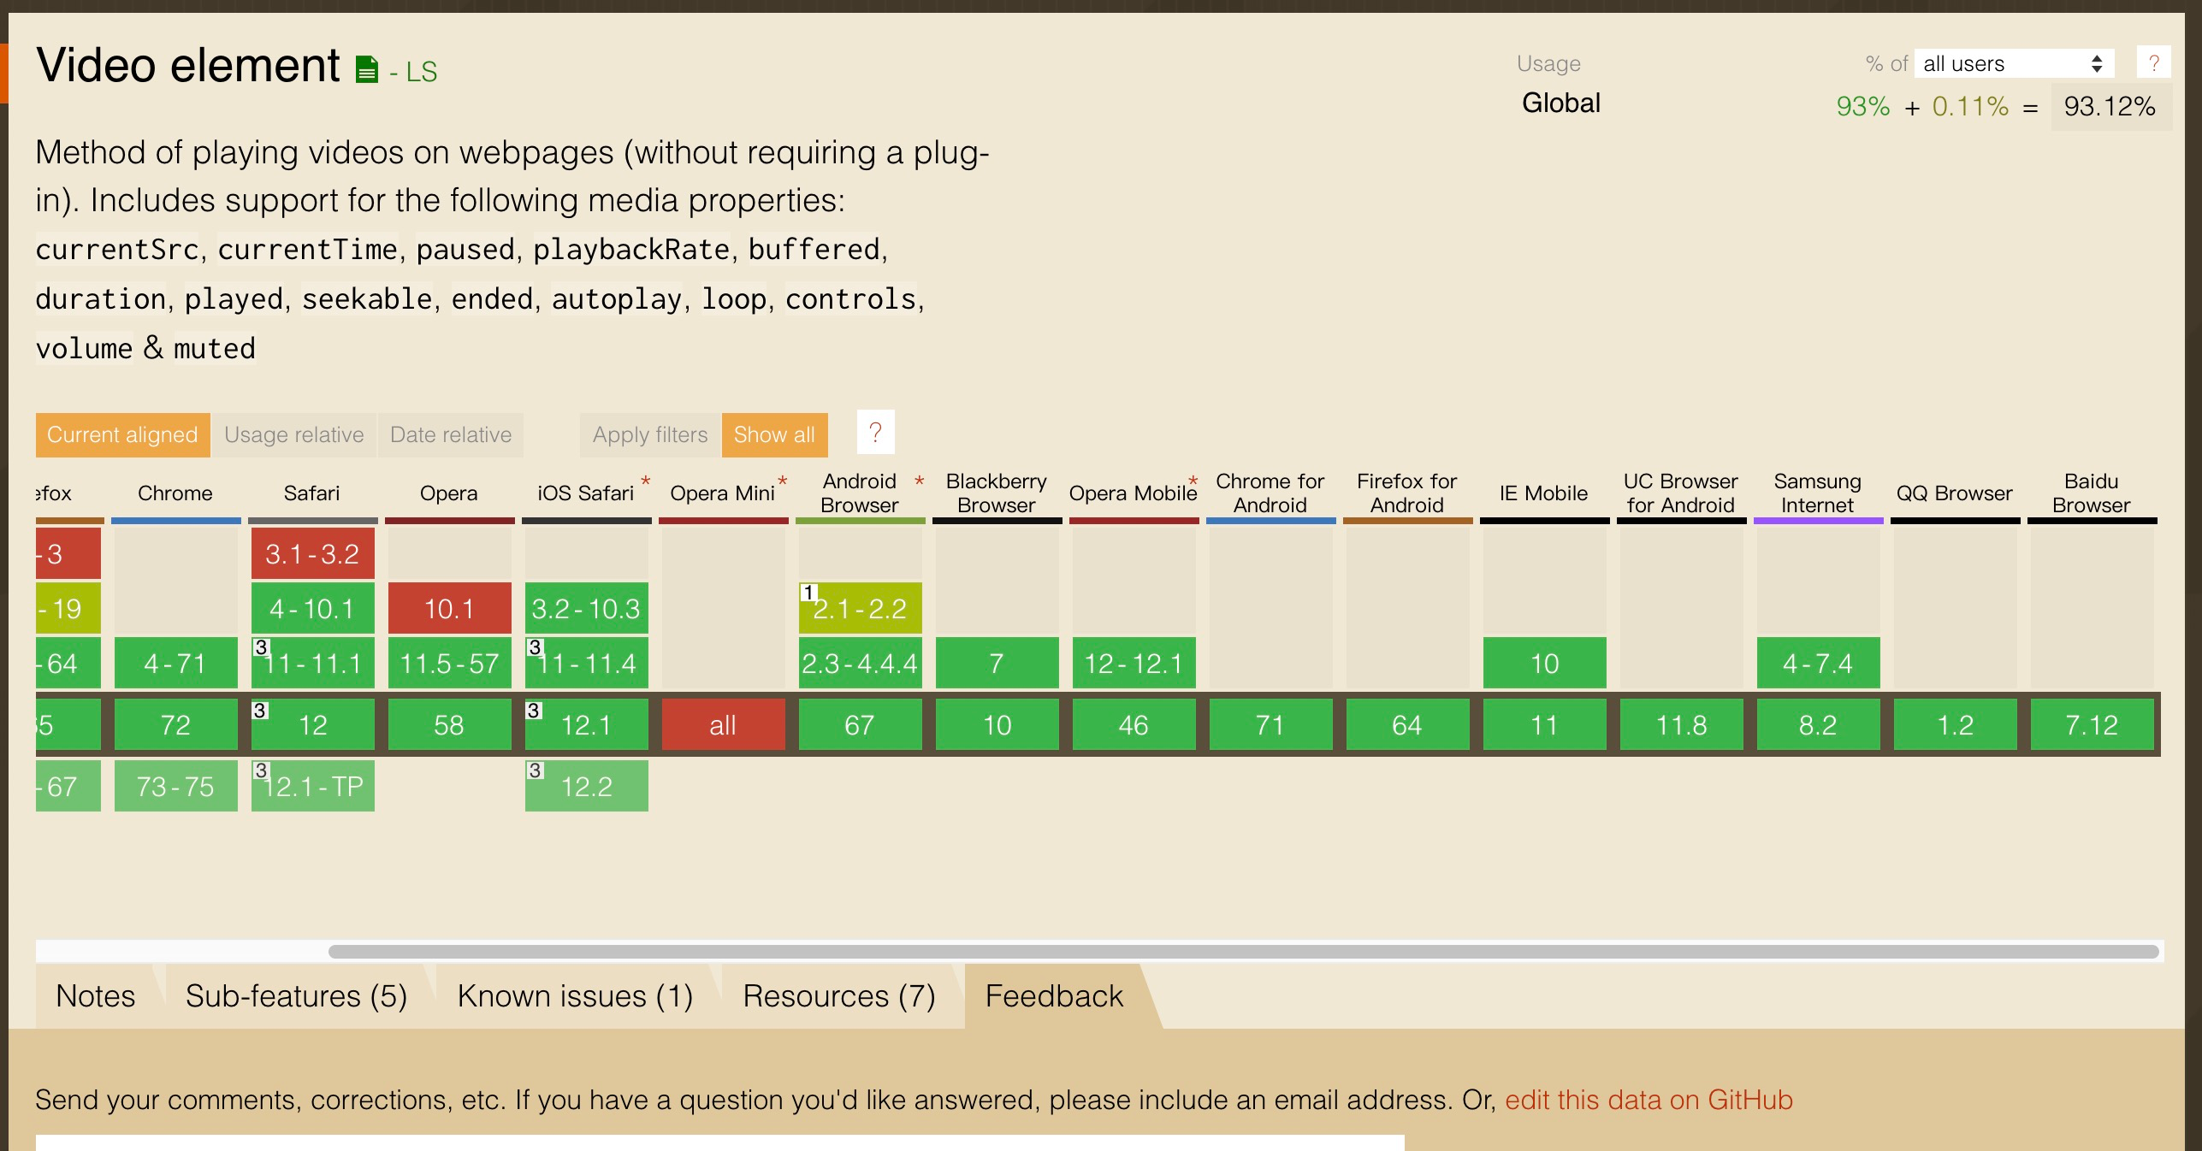The width and height of the screenshot is (2202, 1151).
Task: Click the horizontal scrollbar thumb under the table
Action: coord(1244,952)
